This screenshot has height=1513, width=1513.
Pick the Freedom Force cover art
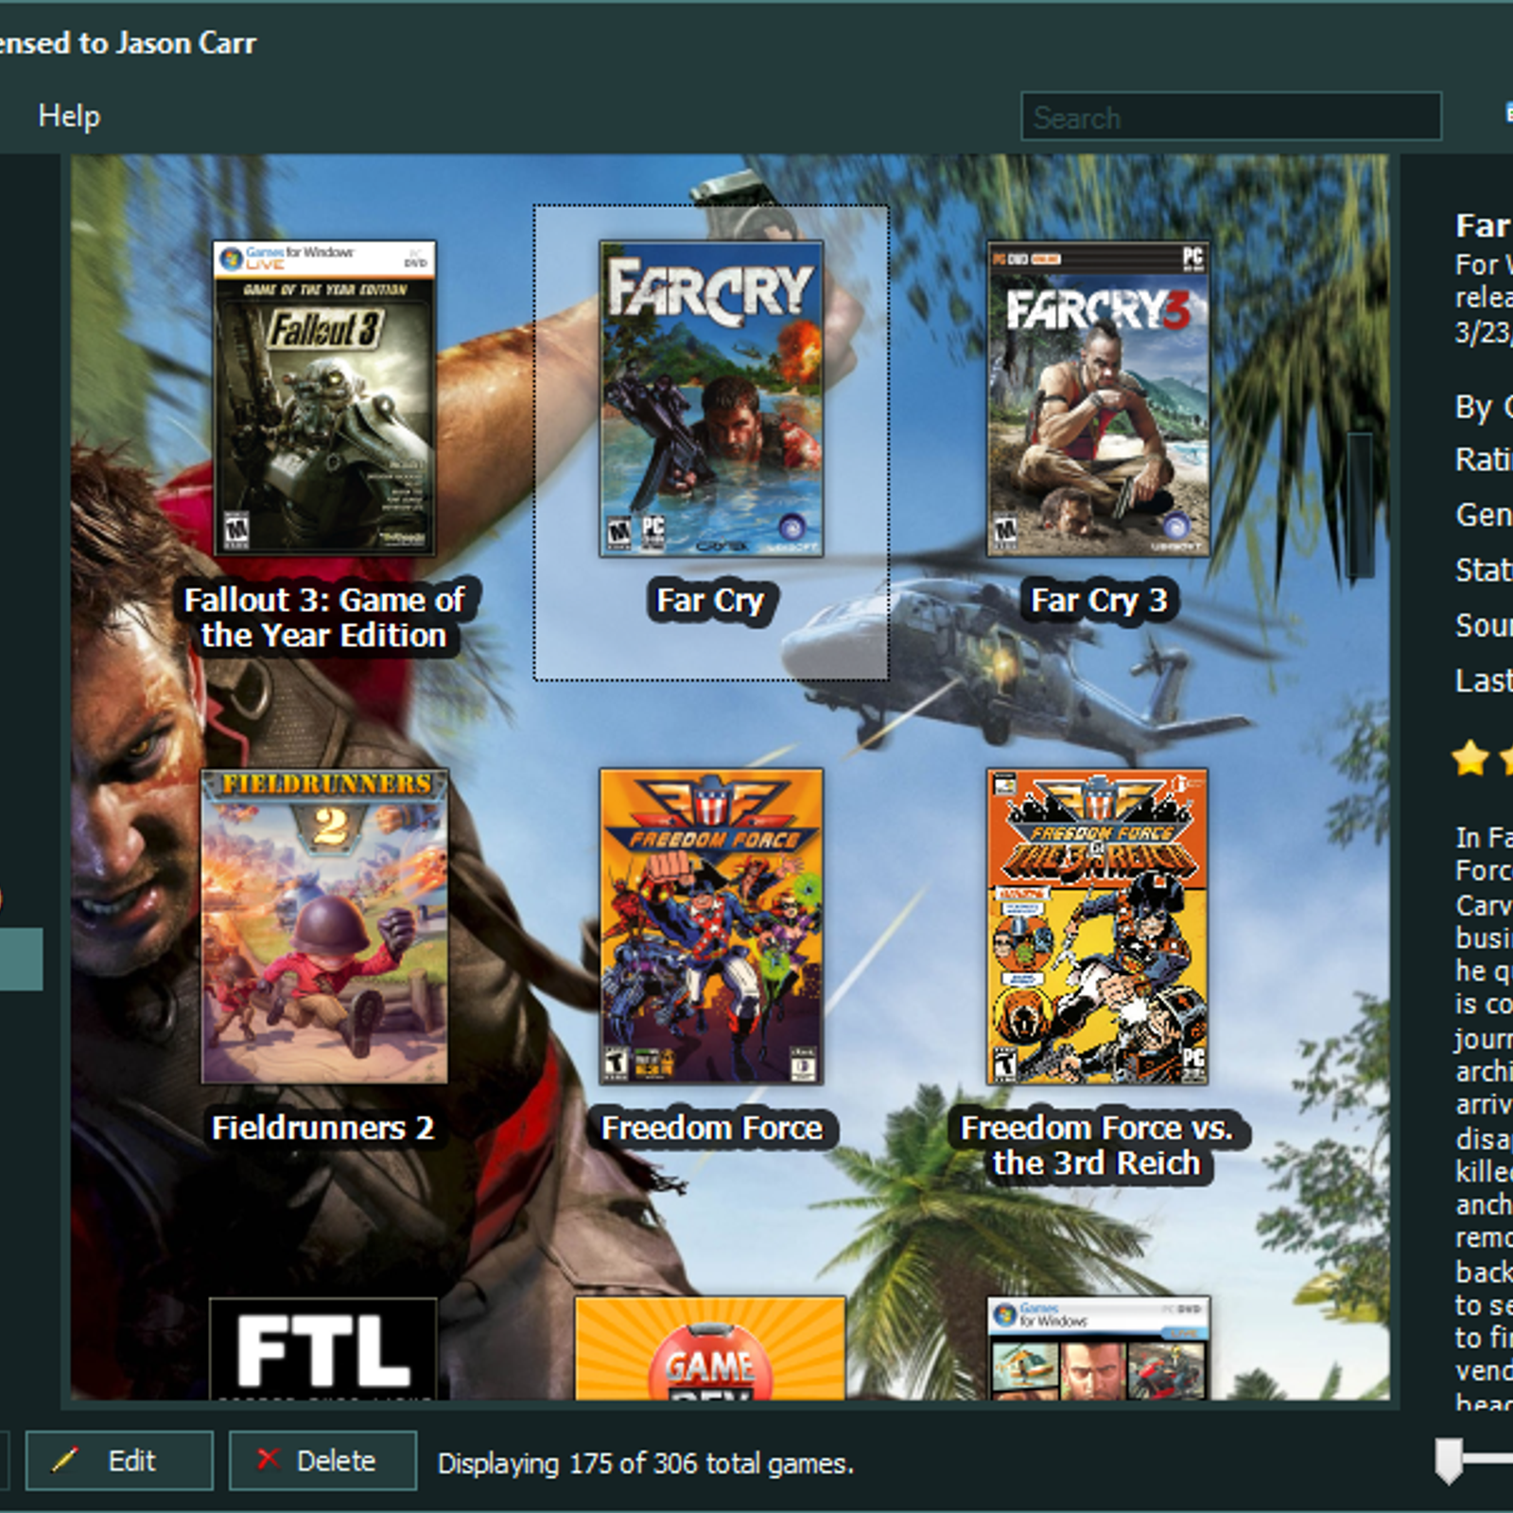pyautogui.click(x=711, y=926)
